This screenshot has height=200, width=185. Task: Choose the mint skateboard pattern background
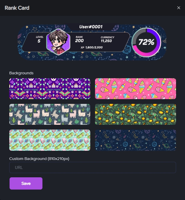[x=50, y=140]
